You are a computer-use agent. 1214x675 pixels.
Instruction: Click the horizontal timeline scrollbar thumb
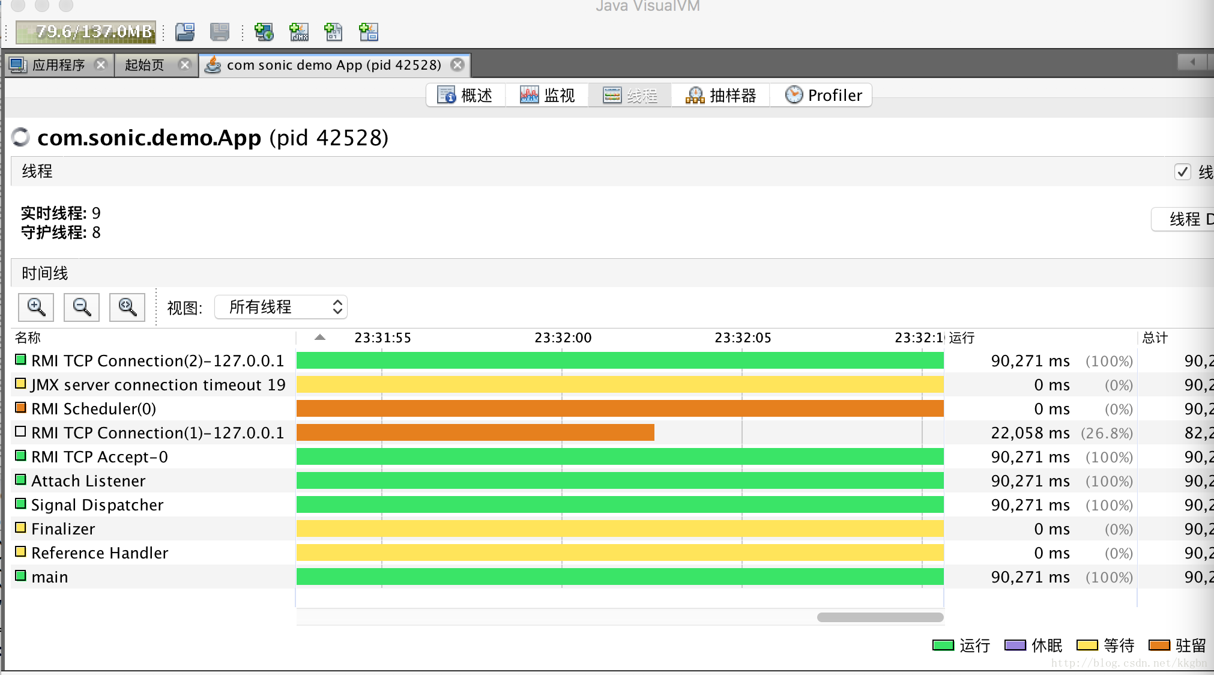pos(880,617)
